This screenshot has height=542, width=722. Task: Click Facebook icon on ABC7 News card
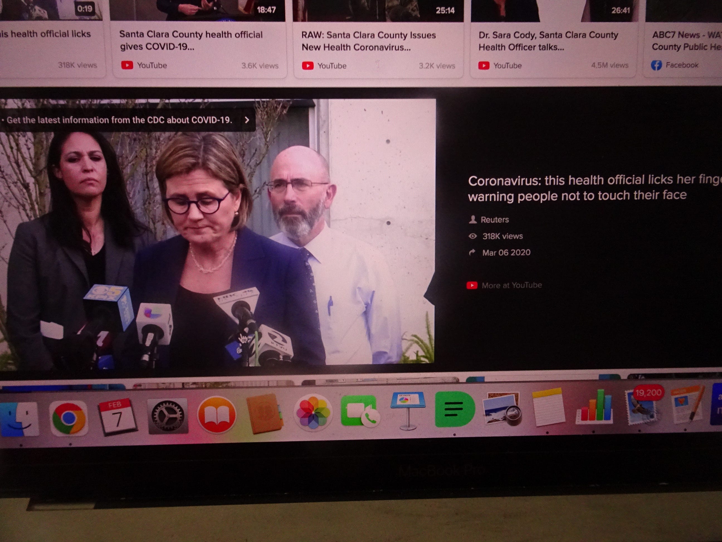coord(656,65)
